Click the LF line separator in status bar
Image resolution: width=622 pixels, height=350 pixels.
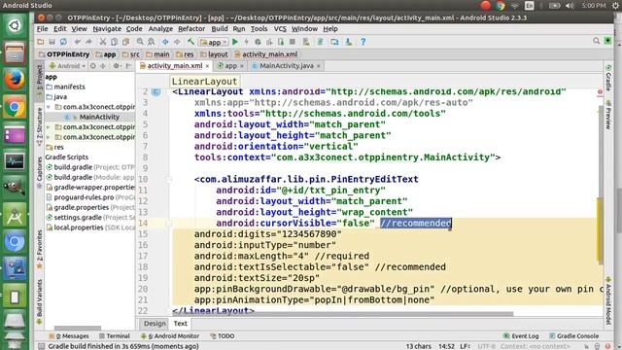tap(465, 346)
